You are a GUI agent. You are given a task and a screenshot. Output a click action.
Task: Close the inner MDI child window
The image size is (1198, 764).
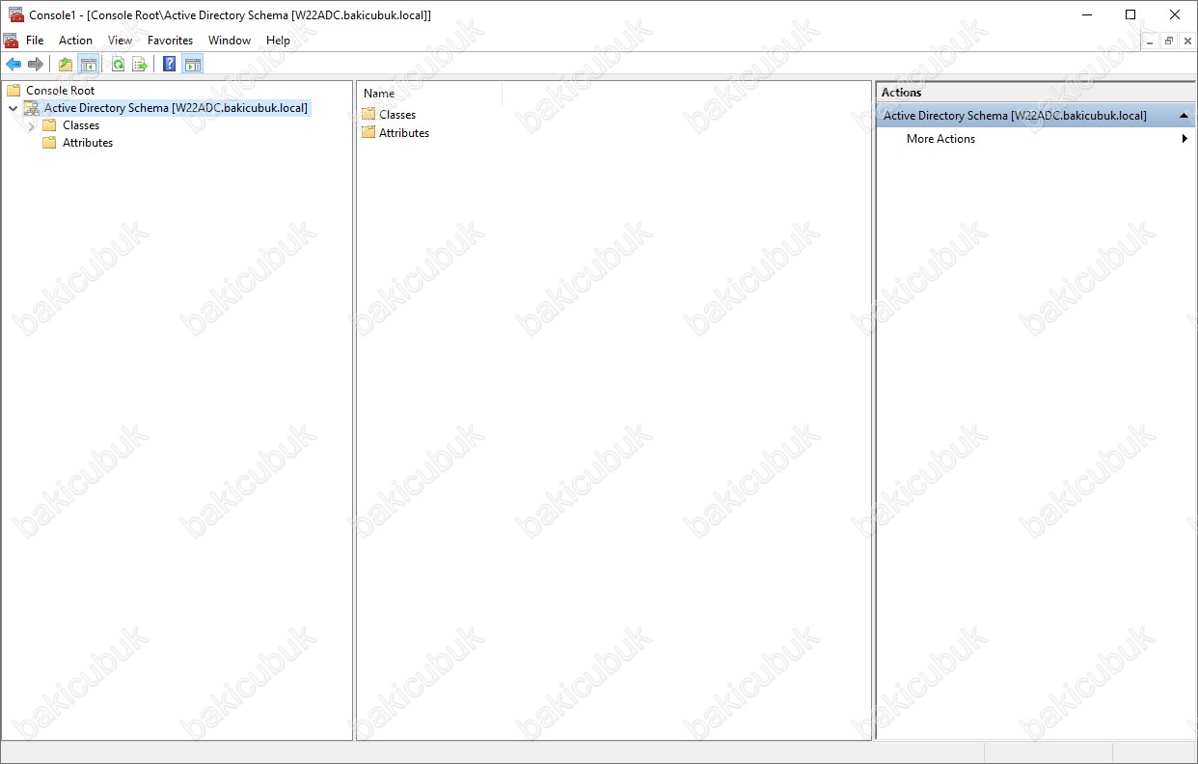point(1186,41)
